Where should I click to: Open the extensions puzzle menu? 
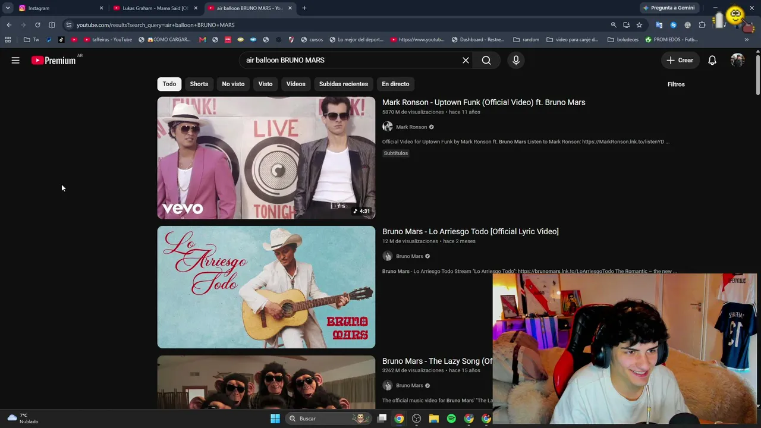click(x=702, y=25)
